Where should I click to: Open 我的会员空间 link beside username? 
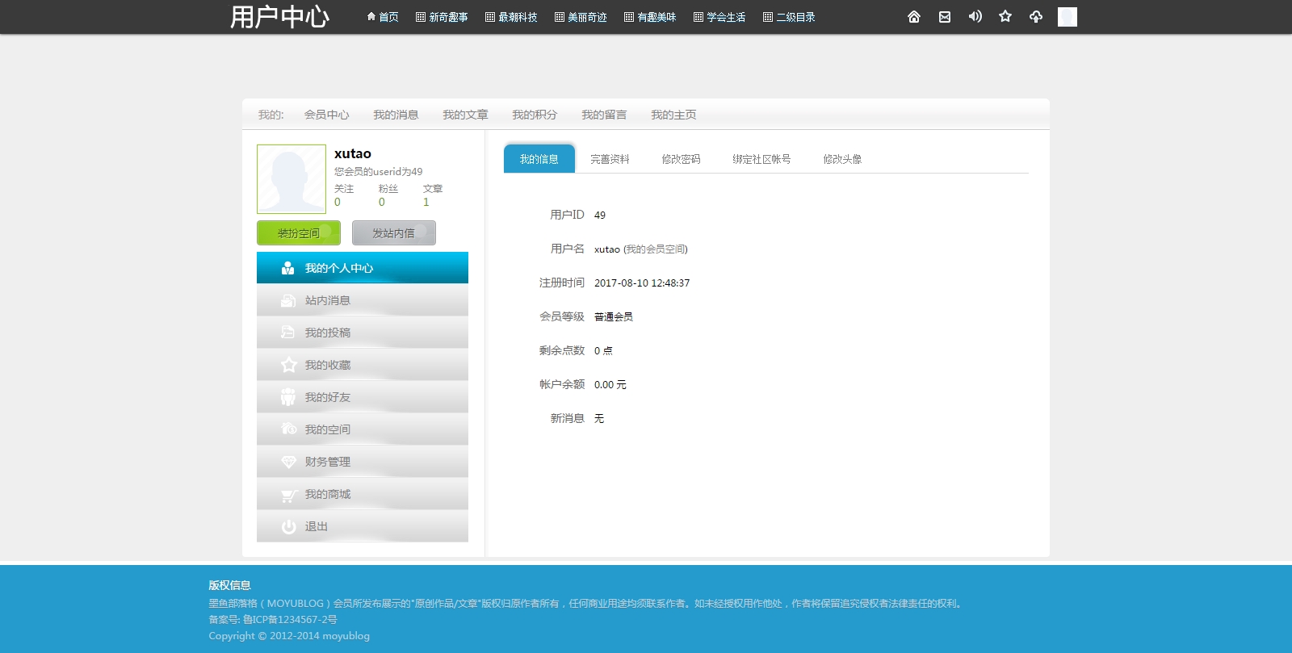tap(656, 249)
